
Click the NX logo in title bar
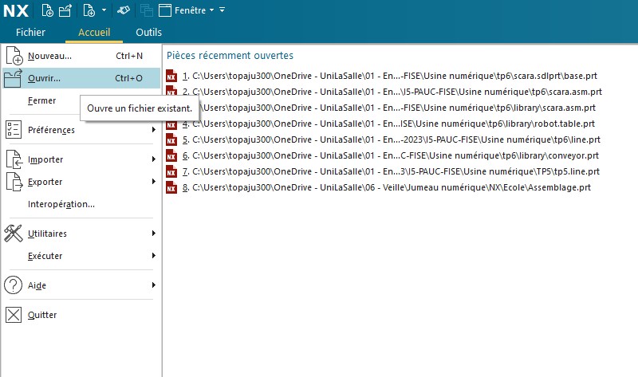tap(16, 10)
